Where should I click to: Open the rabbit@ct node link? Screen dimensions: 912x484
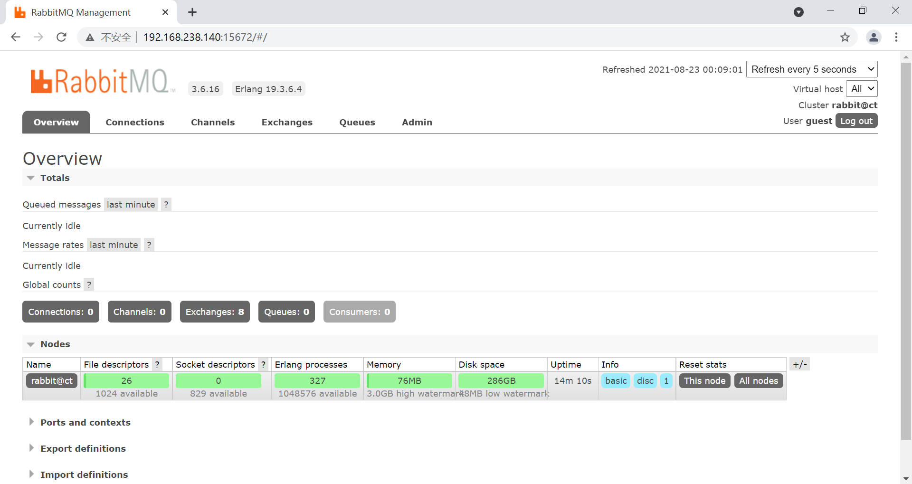(52, 381)
